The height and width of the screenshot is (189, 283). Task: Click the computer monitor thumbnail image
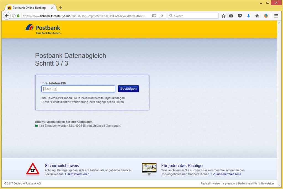tap(149, 169)
